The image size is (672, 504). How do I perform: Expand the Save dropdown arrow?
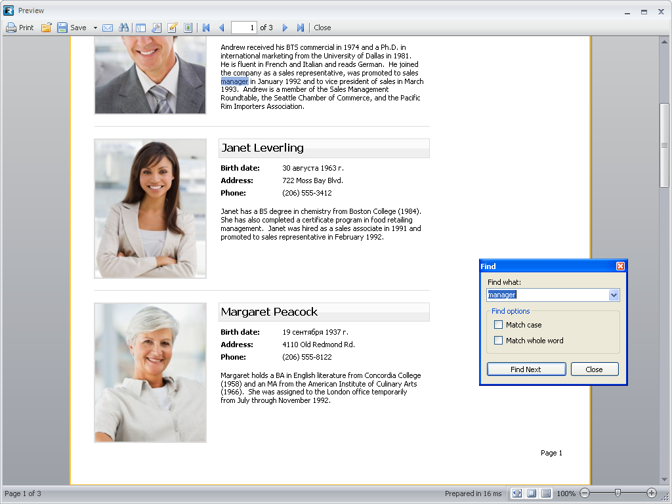[x=95, y=28]
